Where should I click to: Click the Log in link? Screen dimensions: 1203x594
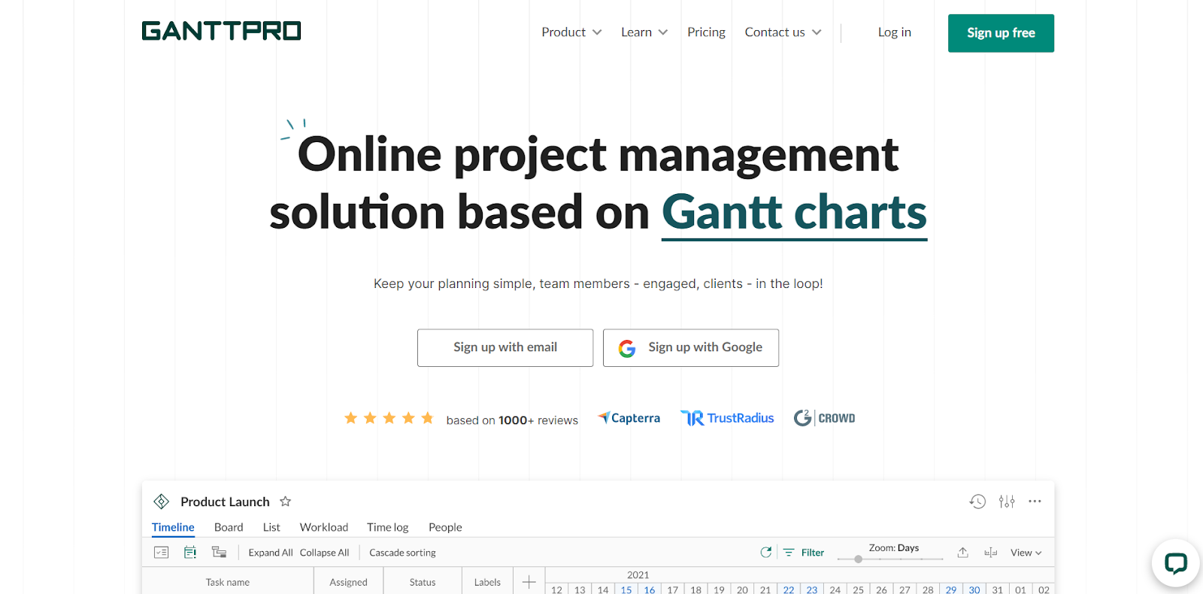pyautogui.click(x=895, y=32)
